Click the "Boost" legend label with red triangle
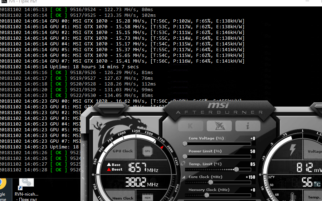This screenshot has width=322, height=201. (x=114, y=170)
